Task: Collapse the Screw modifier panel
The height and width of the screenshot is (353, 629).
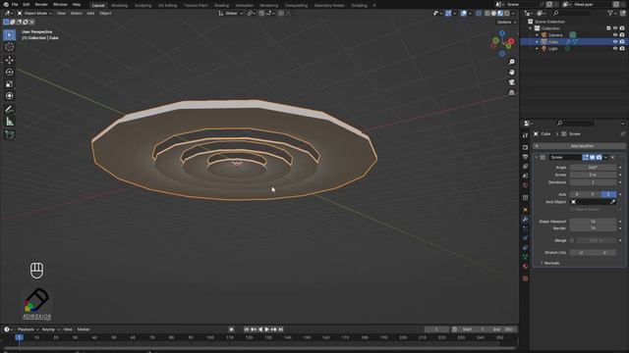Action: pos(537,157)
